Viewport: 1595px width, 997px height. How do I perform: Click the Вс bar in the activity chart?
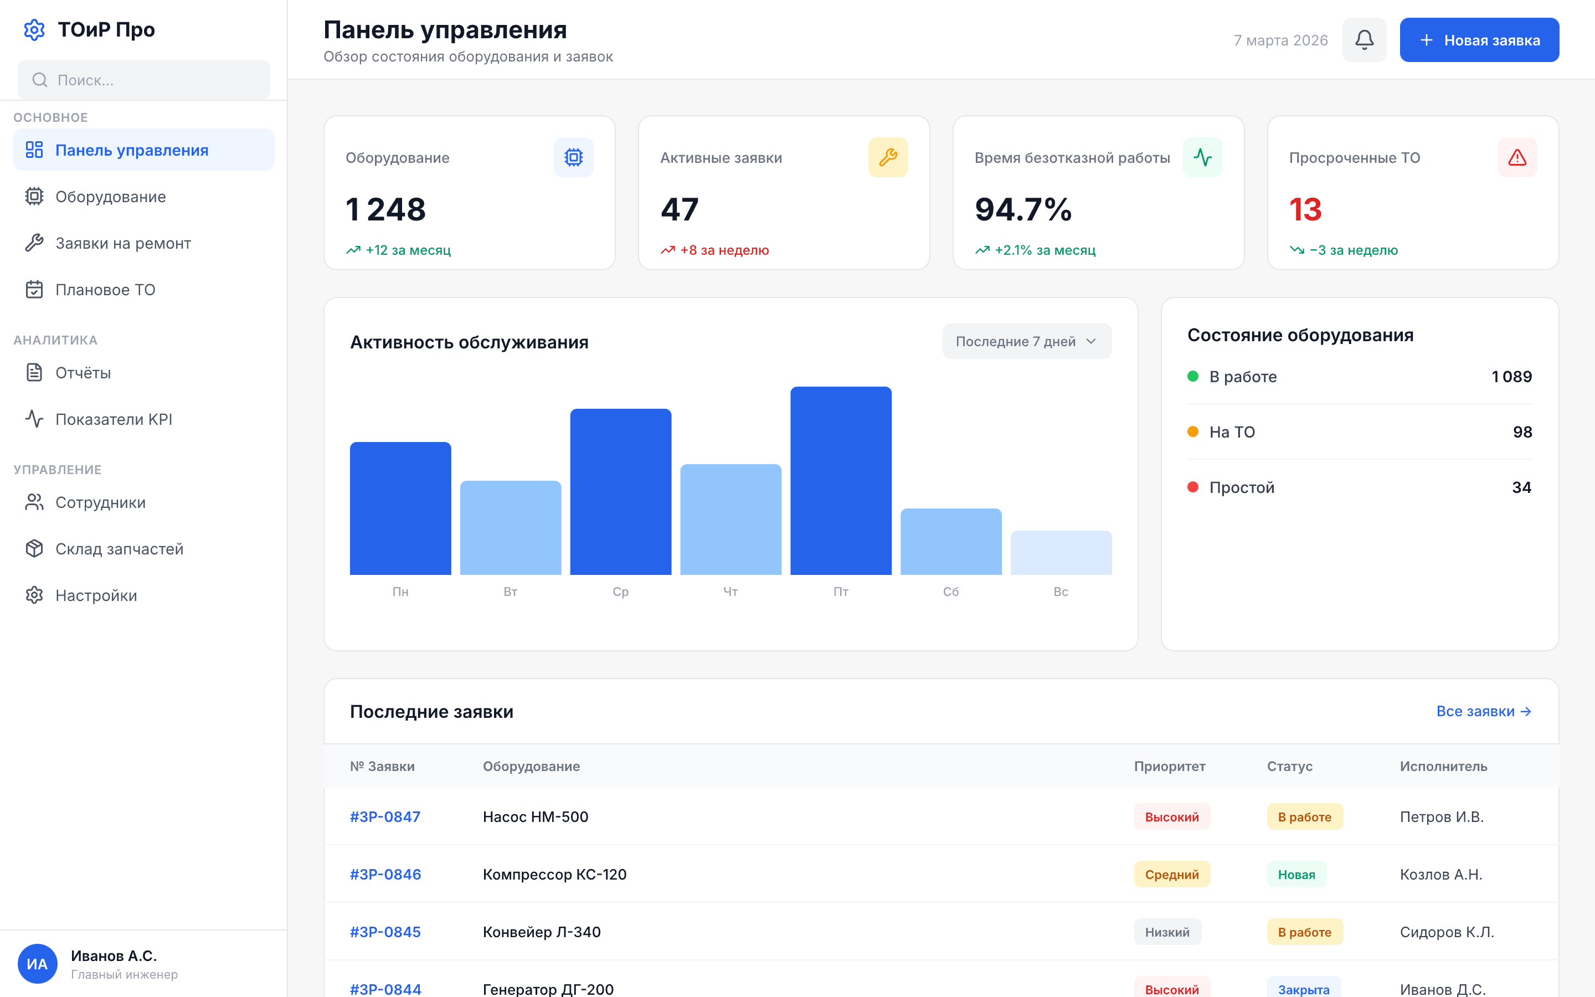click(1061, 553)
